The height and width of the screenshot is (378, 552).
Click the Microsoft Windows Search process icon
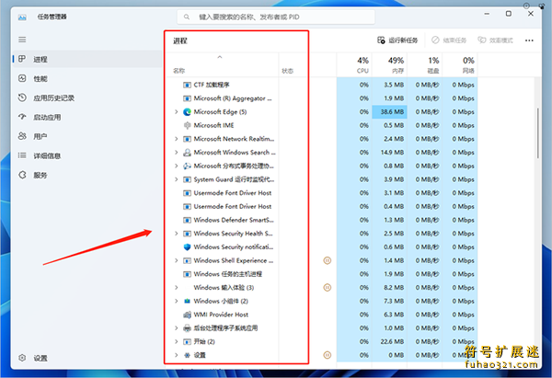[187, 153]
